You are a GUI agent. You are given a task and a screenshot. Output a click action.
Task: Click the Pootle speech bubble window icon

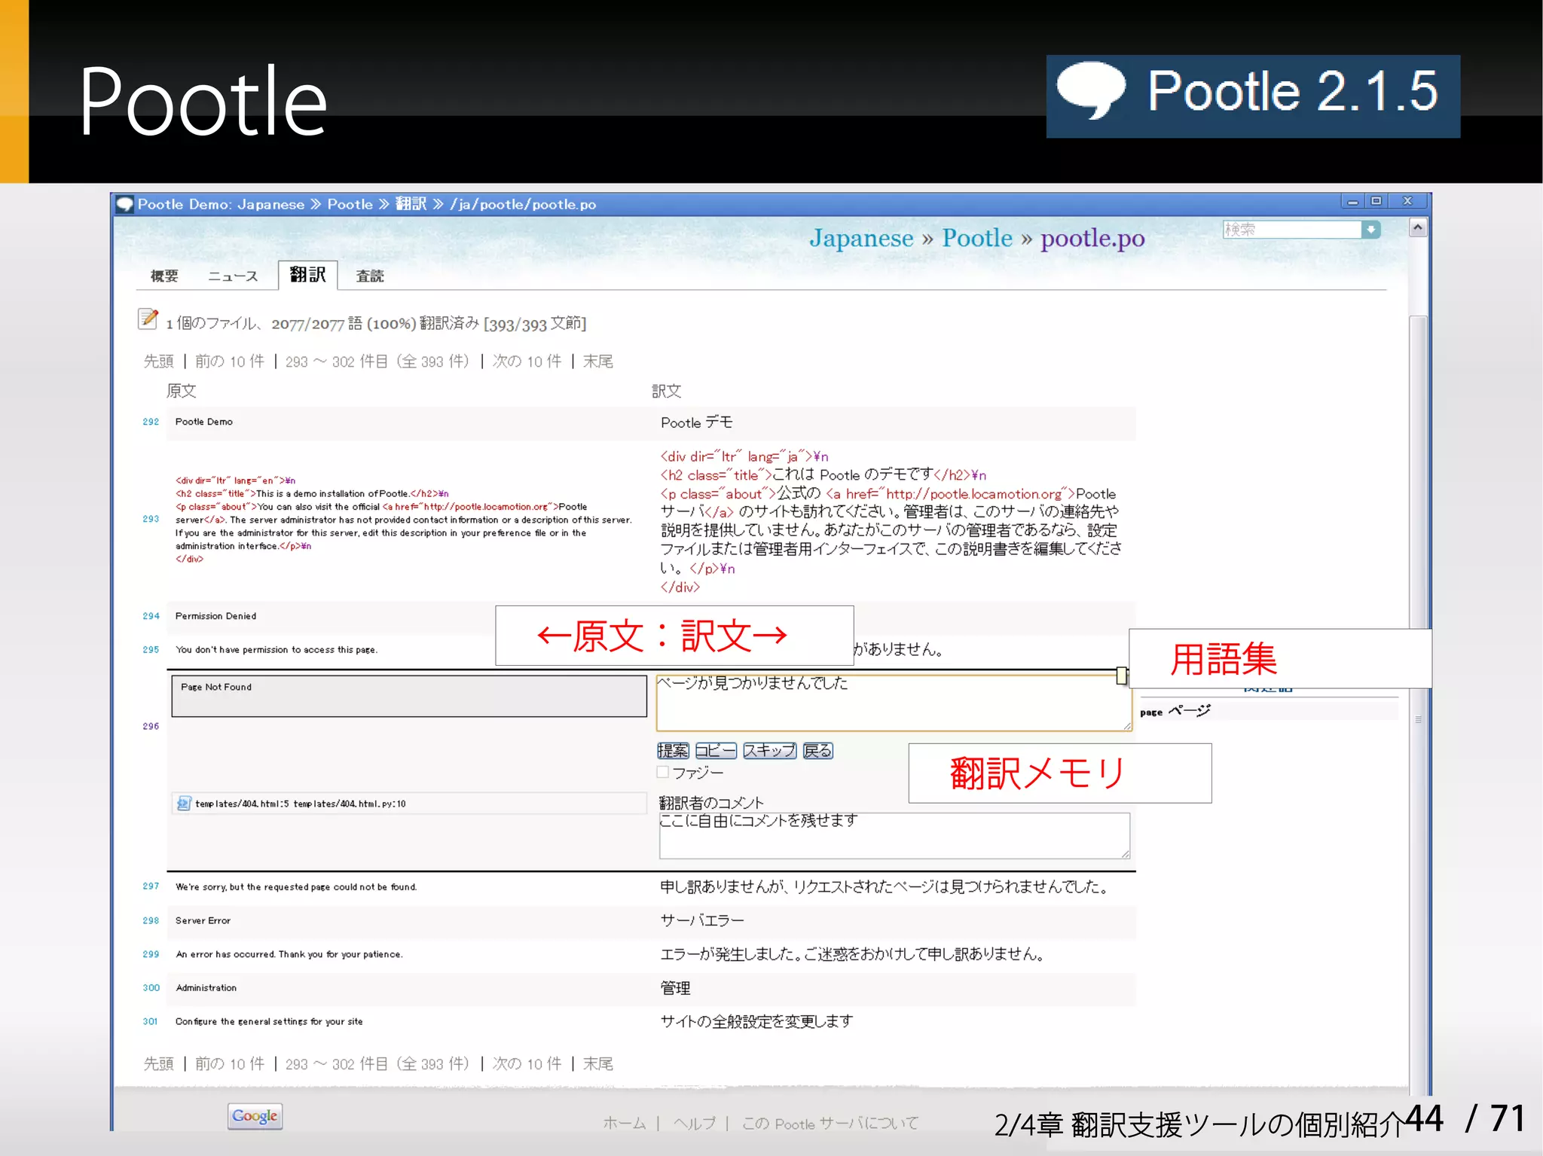click(x=125, y=204)
